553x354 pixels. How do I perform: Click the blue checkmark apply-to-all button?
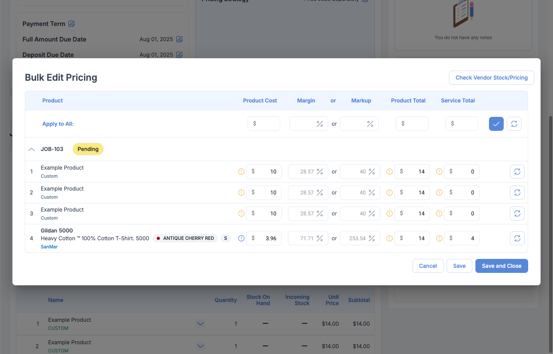pos(496,124)
